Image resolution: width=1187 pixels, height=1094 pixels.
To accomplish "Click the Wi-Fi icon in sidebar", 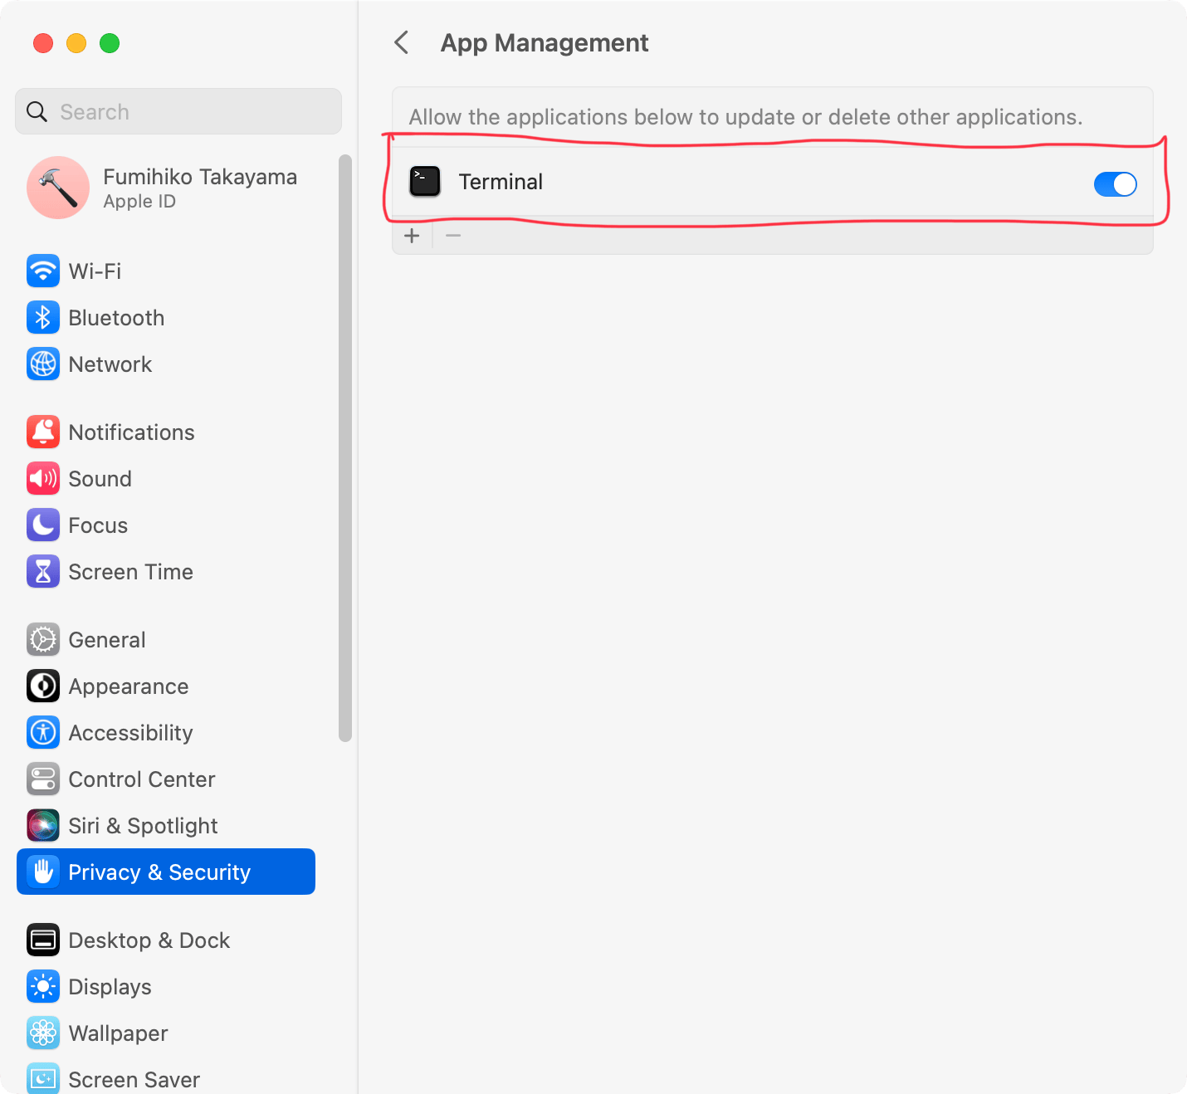I will [43, 271].
